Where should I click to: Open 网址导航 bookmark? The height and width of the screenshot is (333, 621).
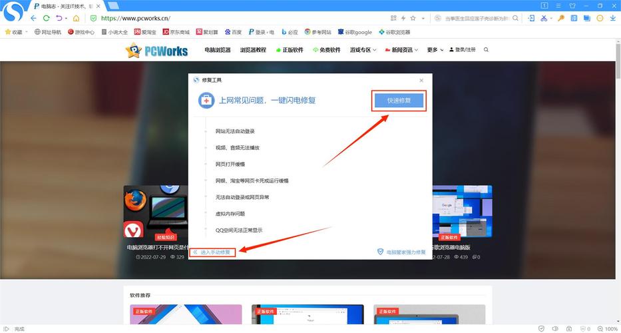[48, 32]
